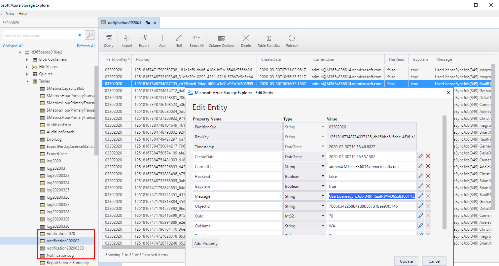Screen dimensions: 499x266
Task: Add a new entity with Add icon
Action: coord(162,41)
